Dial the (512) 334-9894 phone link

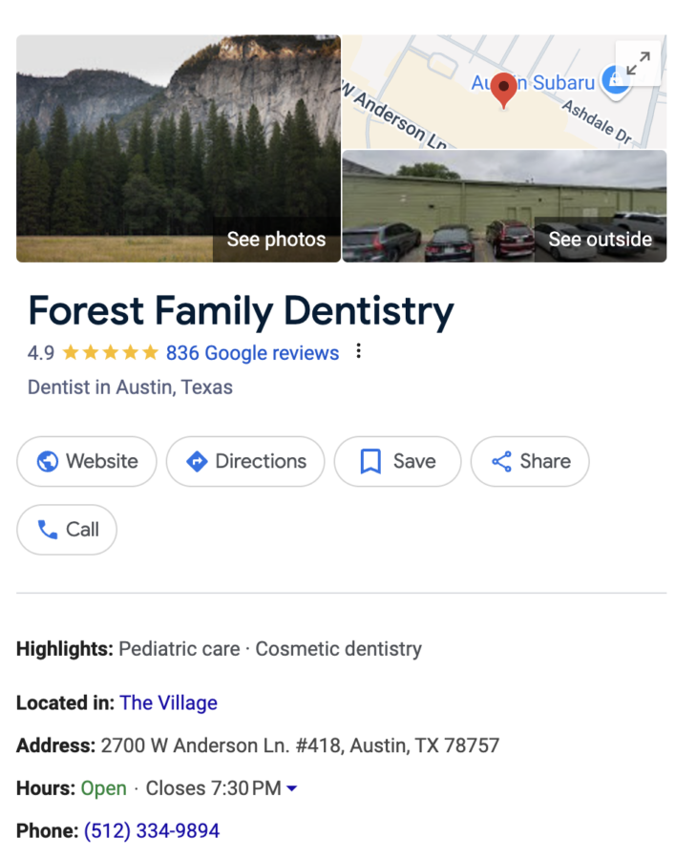(x=152, y=831)
